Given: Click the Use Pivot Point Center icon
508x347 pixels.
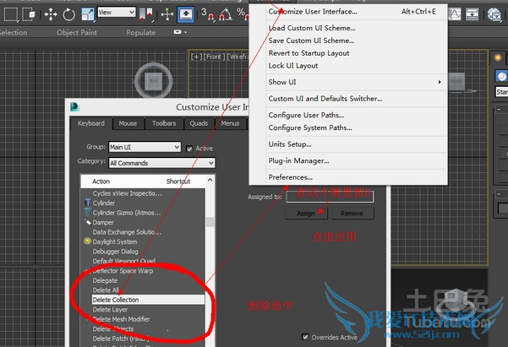Looking at the screenshot, I should 145,14.
